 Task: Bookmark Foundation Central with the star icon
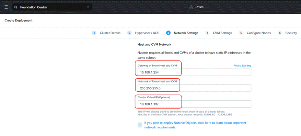point(88,7)
